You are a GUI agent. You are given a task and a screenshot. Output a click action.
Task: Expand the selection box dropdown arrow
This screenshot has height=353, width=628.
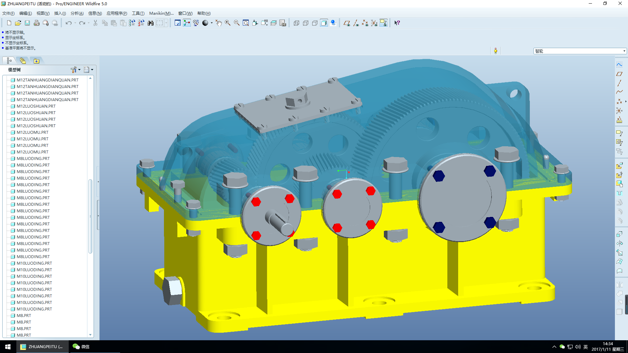click(166, 23)
